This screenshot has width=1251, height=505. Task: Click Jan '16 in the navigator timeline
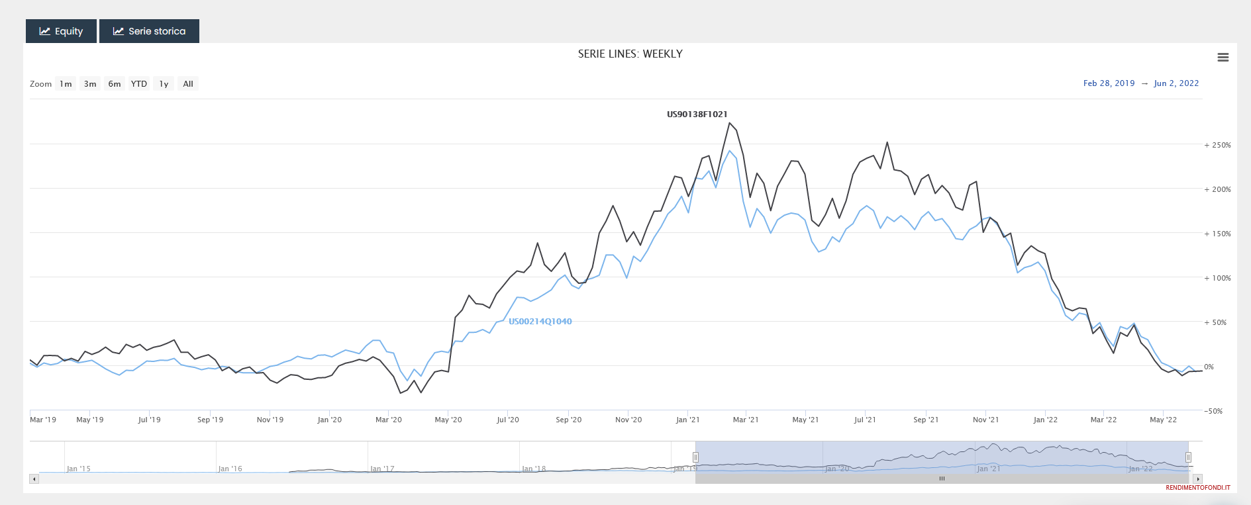tap(230, 469)
